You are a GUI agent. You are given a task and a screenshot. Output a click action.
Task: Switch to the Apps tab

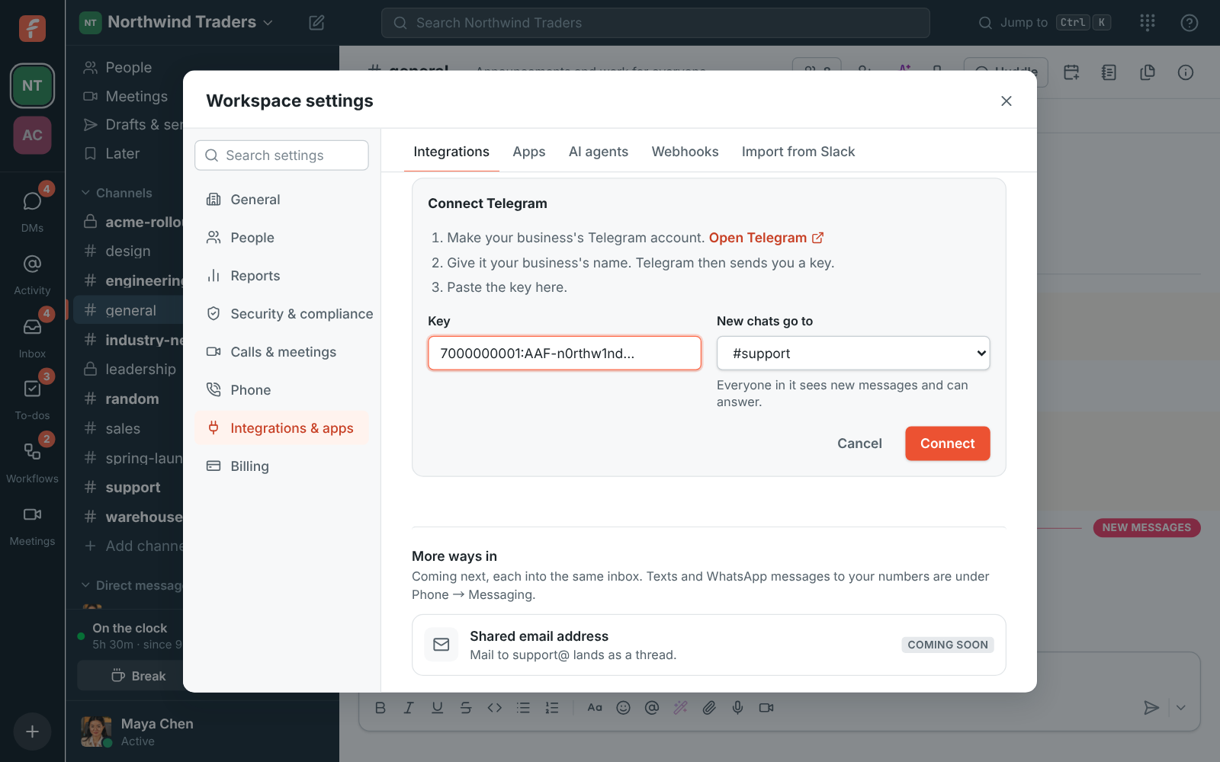529,152
